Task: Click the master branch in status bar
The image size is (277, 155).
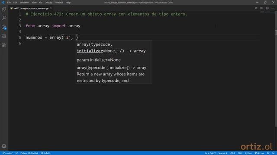Action: tap(7, 153)
